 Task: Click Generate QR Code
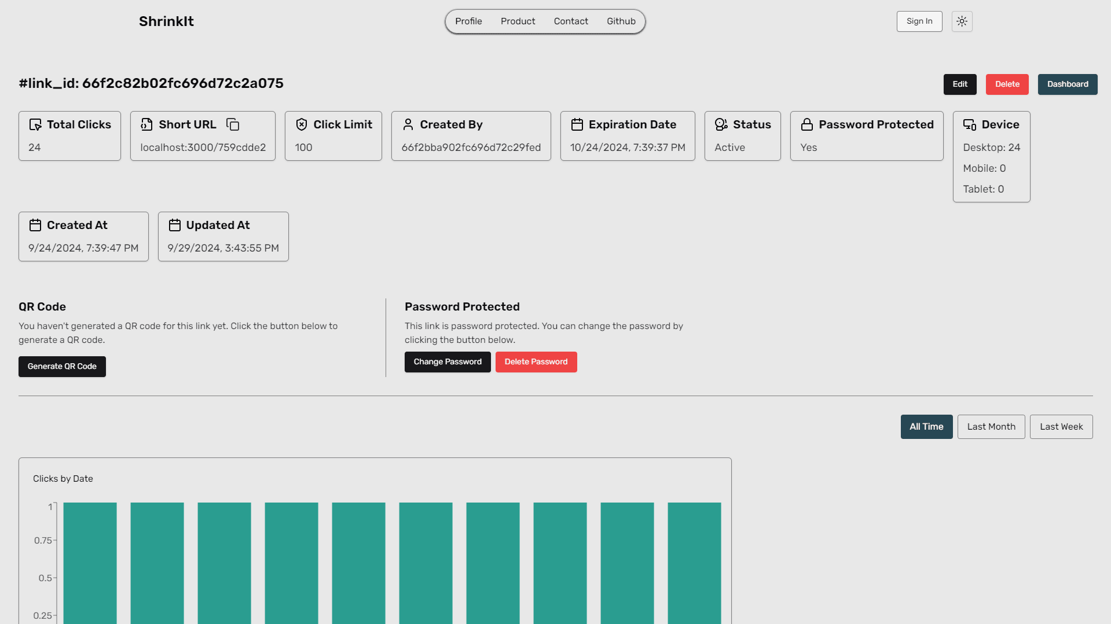(62, 367)
